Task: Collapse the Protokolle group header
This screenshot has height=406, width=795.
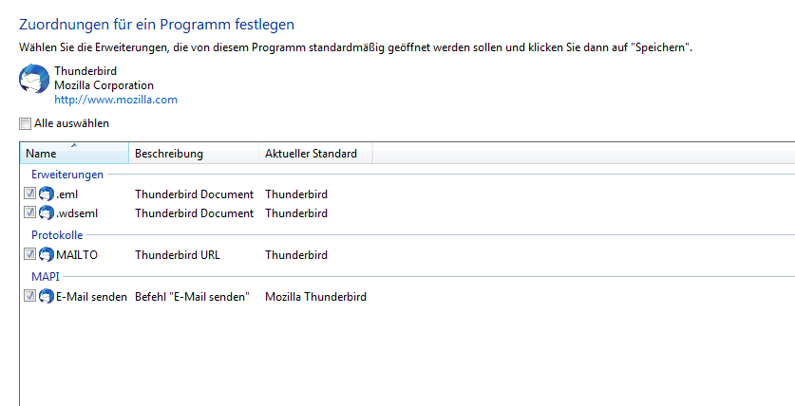Action: click(56, 234)
